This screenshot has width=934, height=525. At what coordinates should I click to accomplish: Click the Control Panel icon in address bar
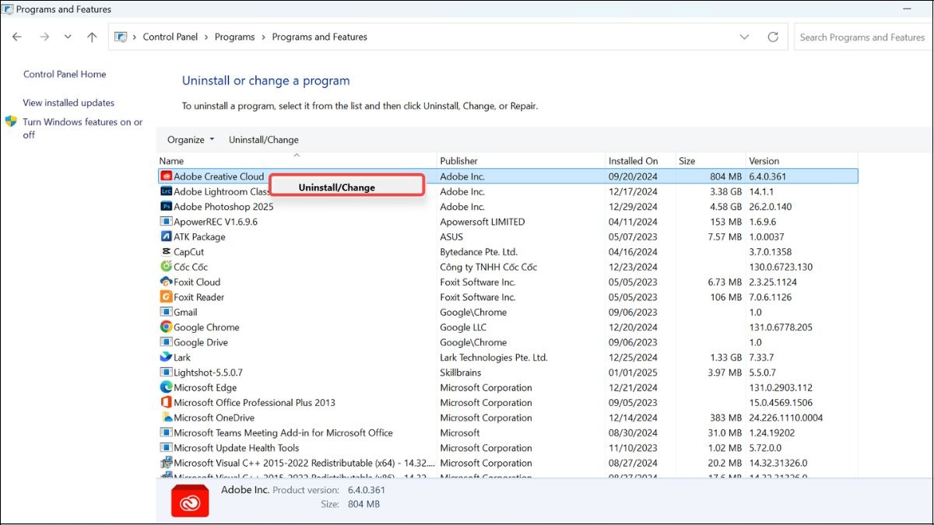pos(121,37)
